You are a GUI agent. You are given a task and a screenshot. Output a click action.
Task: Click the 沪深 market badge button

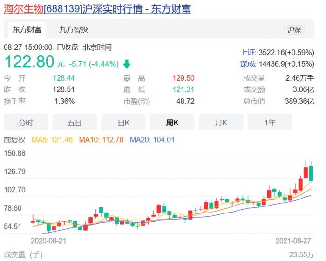coord(294,30)
